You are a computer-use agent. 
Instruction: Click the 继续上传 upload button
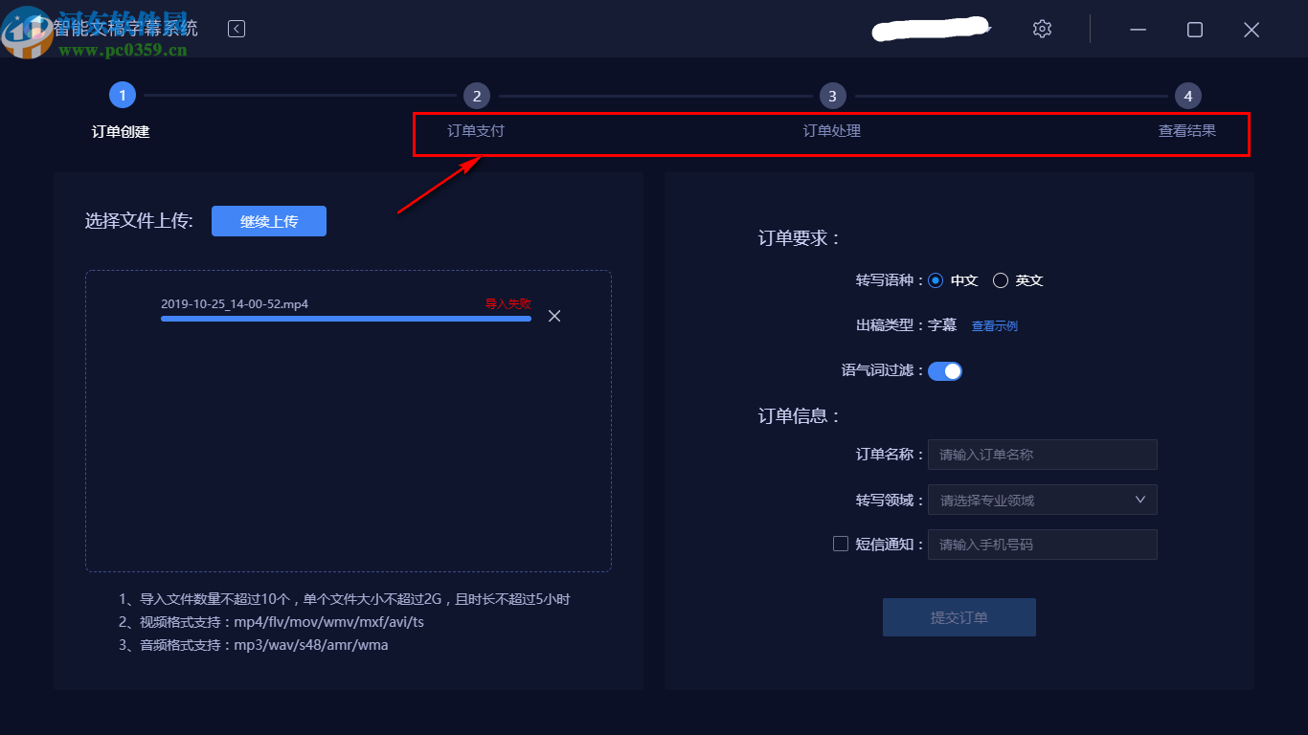[x=268, y=220]
